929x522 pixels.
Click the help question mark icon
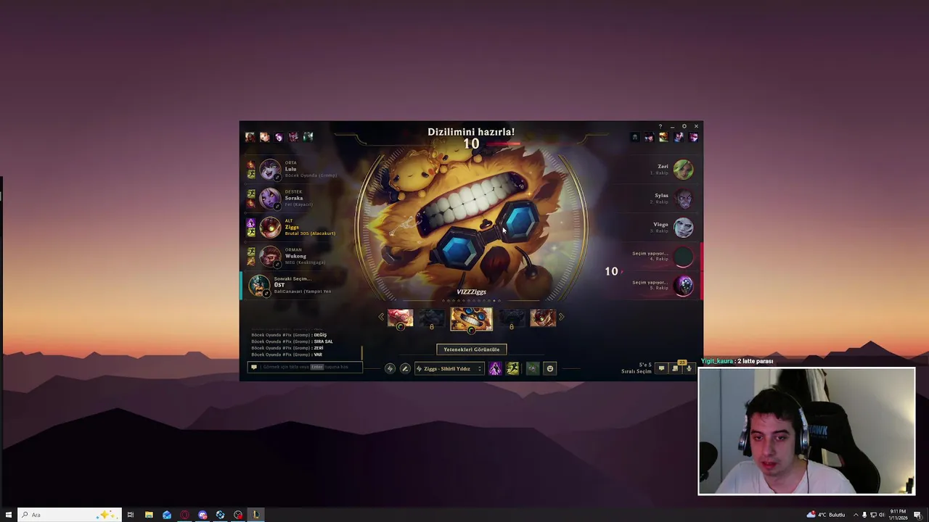(660, 126)
